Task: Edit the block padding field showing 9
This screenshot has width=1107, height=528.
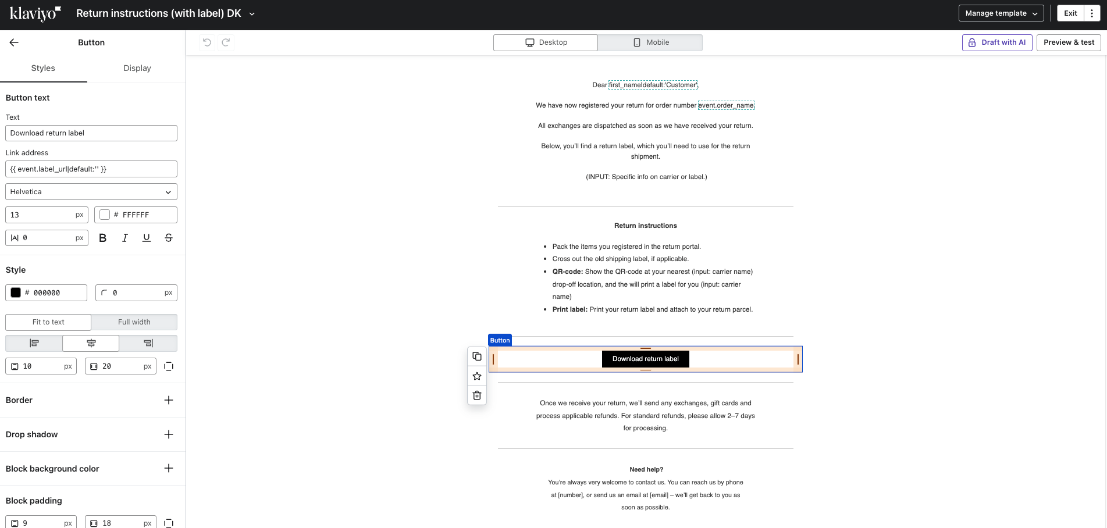Action: [x=41, y=523]
